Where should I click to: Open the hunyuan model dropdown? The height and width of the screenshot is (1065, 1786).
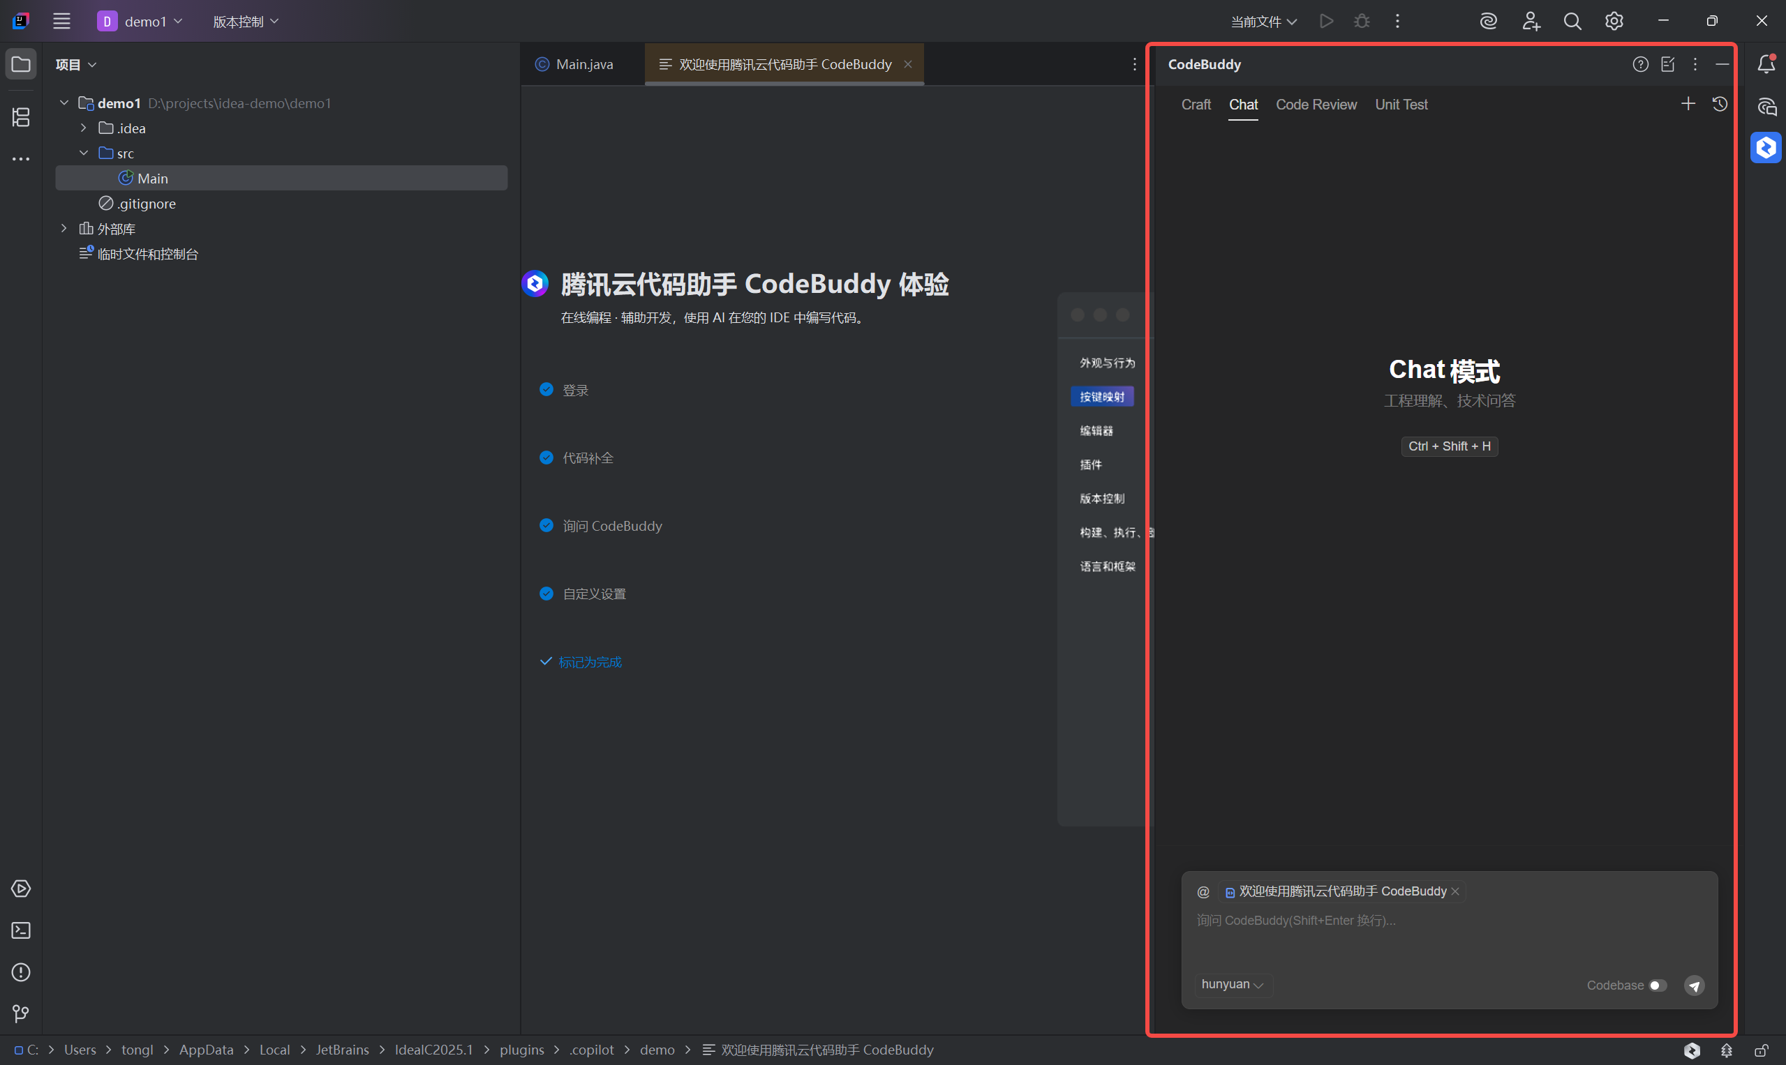1232,984
